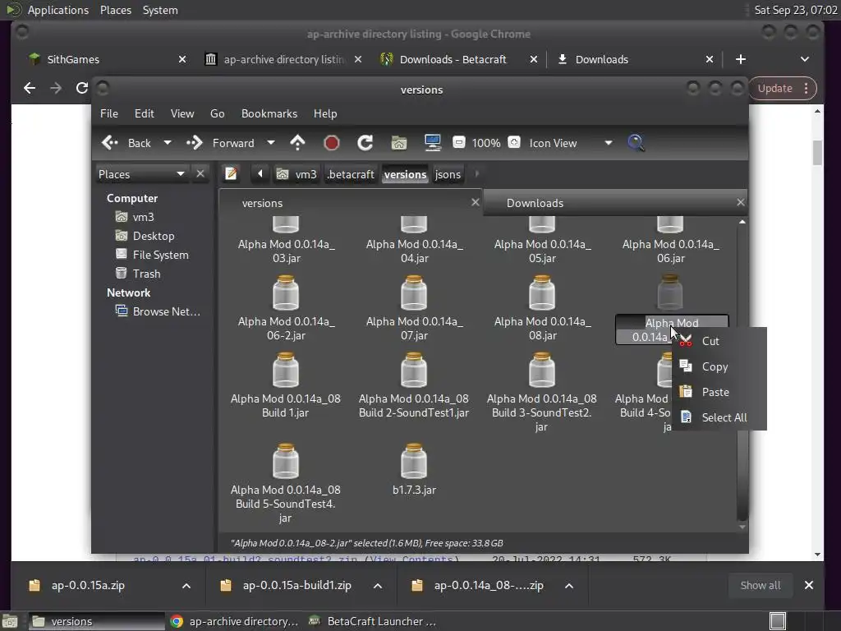The height and width of the screenshot is (631, 841).
Task: Open the ap-0.0.15a.zip downloaded file
Action: coord(88,585)
